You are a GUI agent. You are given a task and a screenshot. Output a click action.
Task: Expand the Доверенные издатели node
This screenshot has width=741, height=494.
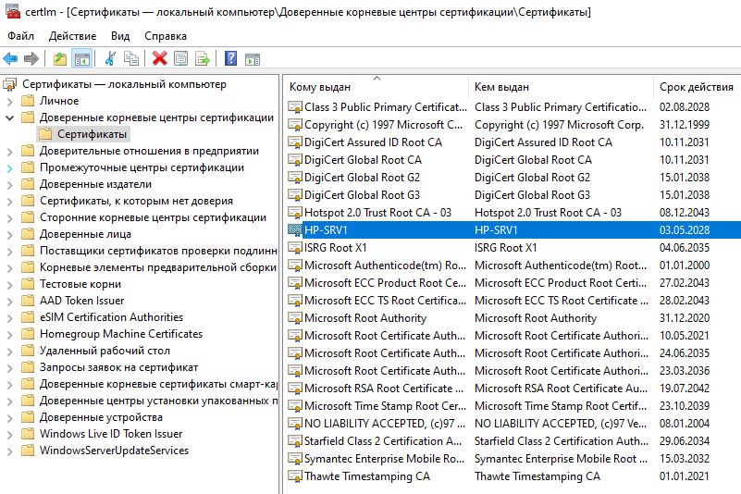click(x=10, y=184)
